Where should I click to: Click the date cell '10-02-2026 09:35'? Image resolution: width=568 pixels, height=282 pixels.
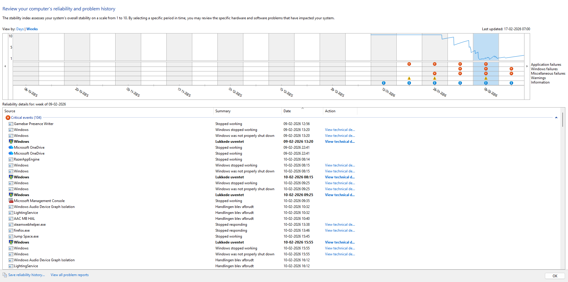[x=297, y=201]
